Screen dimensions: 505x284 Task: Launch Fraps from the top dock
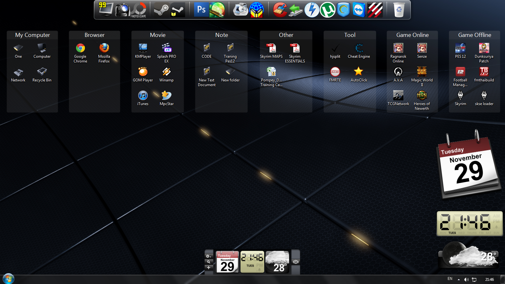pyautogui.click(x=106, y=9)
